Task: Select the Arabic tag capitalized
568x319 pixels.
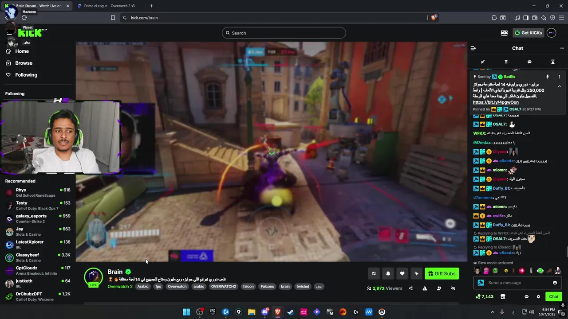Action: tap(143, 287)
